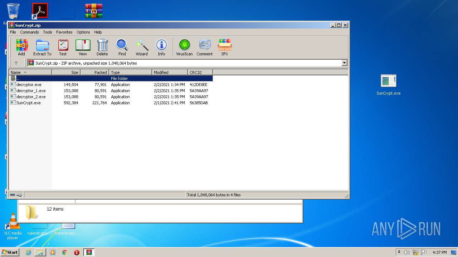Open Windows Media Player taskbar icon
This screenshot has width=458, height=257.
tap(53, 252)
